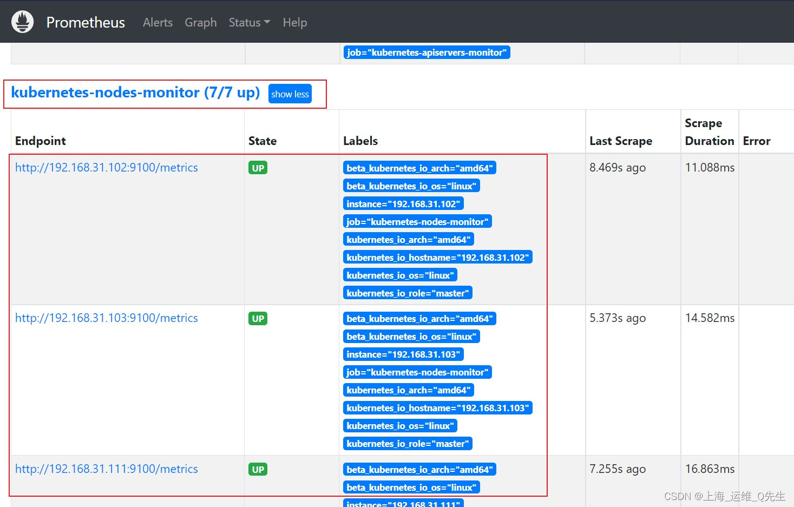Expand the Status dropdown menu
Viewport: 794px width, 507px height.
[x=249, y=22]
